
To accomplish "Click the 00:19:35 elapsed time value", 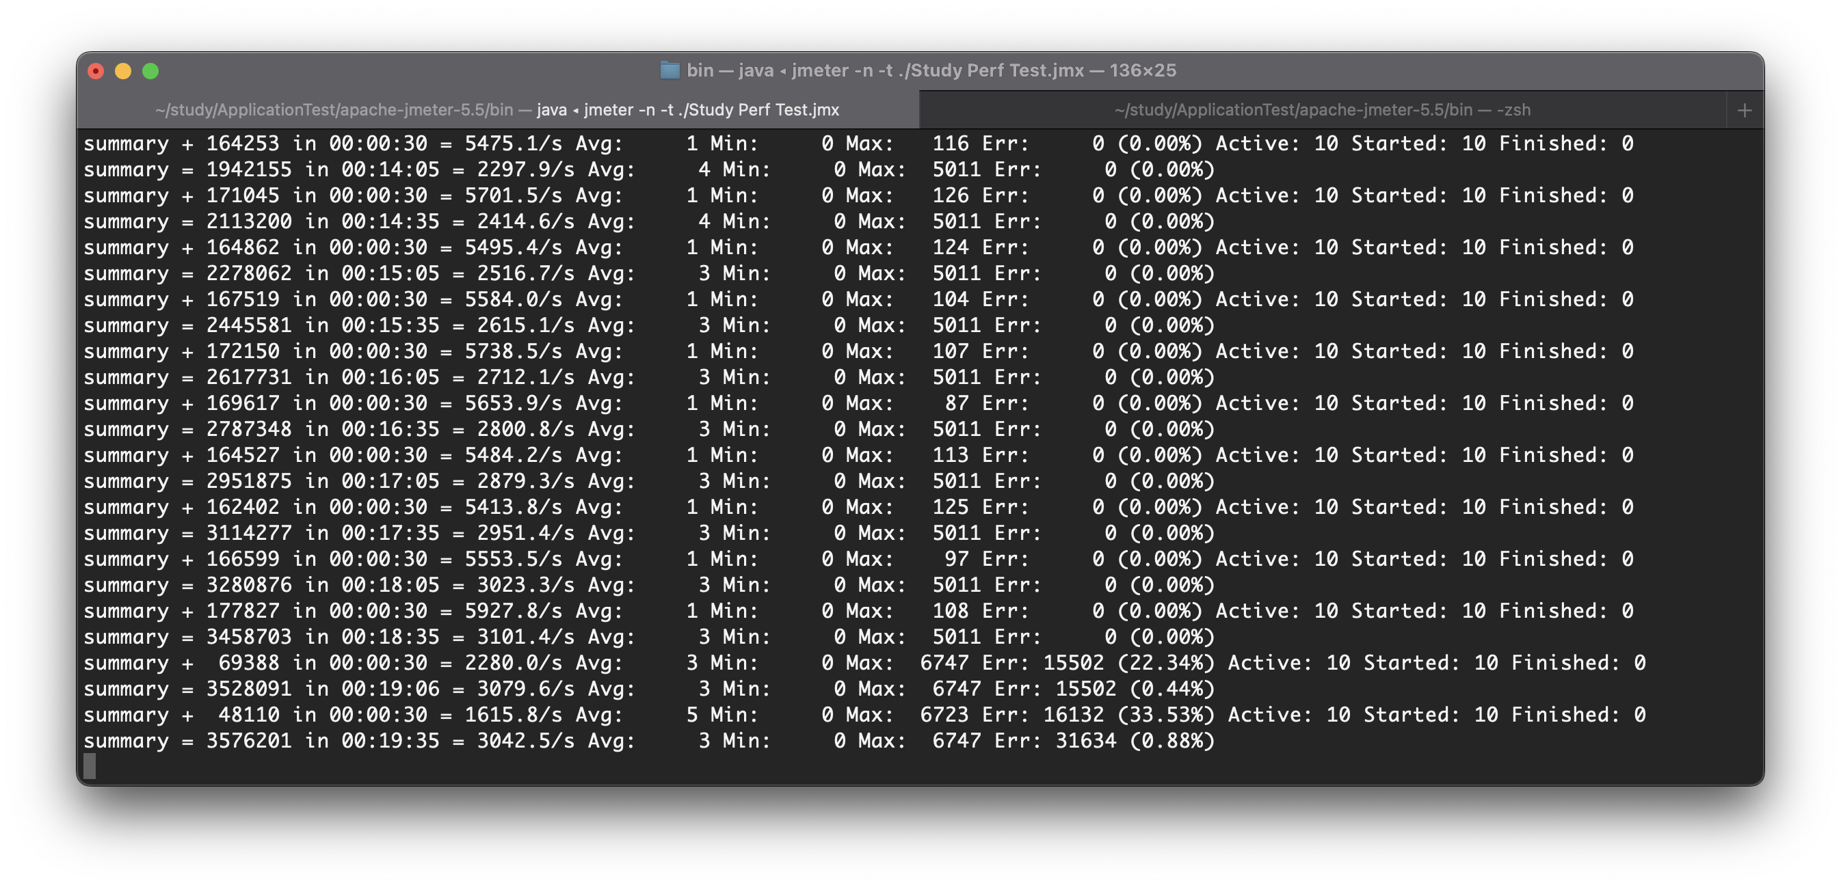I will (390, 741).
